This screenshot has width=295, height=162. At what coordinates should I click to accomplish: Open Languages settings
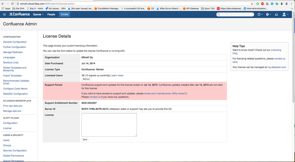pyautogui.click(x=9, y=57)
